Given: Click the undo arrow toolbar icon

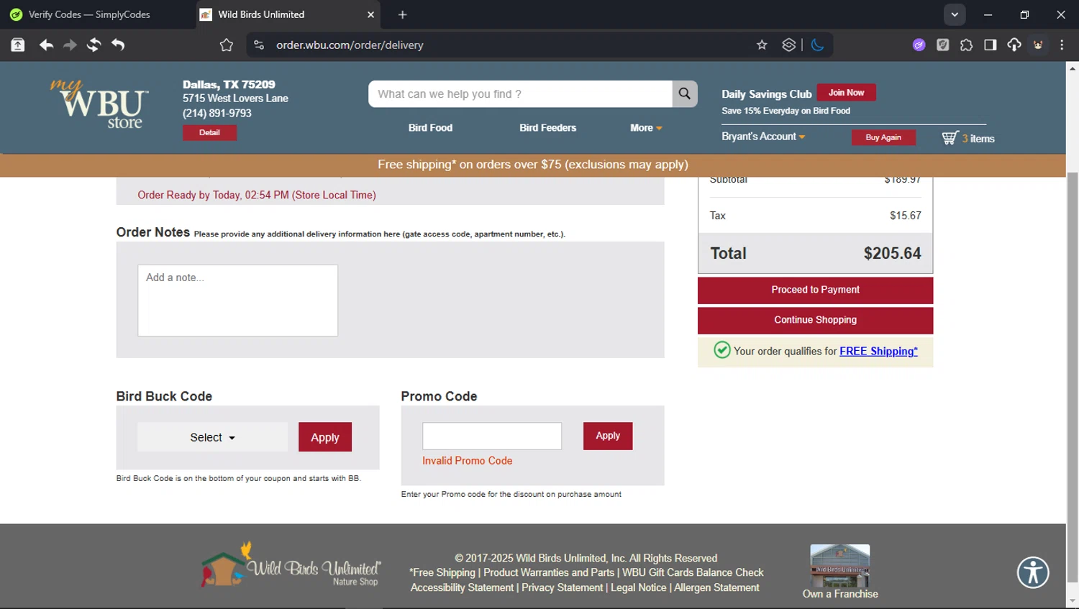Looking at the screenshot, I should click(118, 45).
